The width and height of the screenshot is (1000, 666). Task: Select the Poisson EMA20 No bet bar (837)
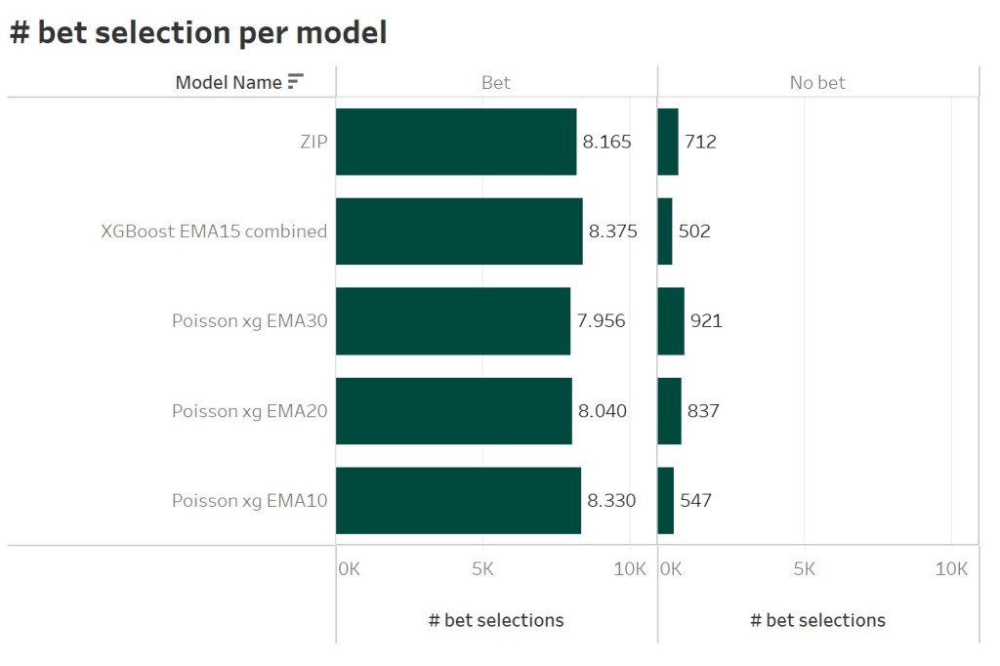click(x=670, y=411)
